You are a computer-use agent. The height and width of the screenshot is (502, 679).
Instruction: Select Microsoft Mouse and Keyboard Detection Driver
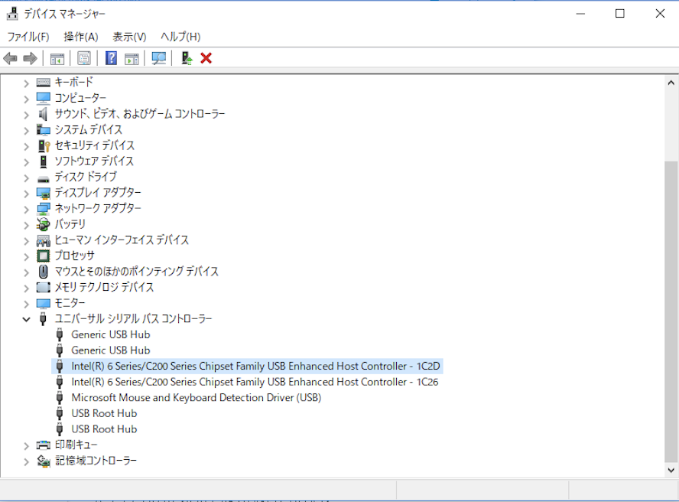[x=197, y=398]
